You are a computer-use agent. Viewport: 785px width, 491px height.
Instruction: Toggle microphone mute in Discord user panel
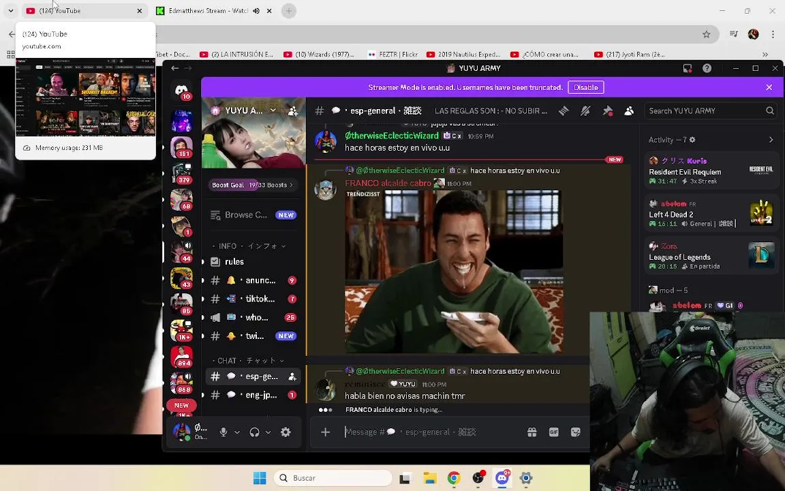(x=224, y=432)
